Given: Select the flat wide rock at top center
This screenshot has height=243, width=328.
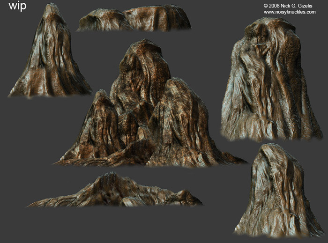Looking at the screenshot, I should 134,18.
